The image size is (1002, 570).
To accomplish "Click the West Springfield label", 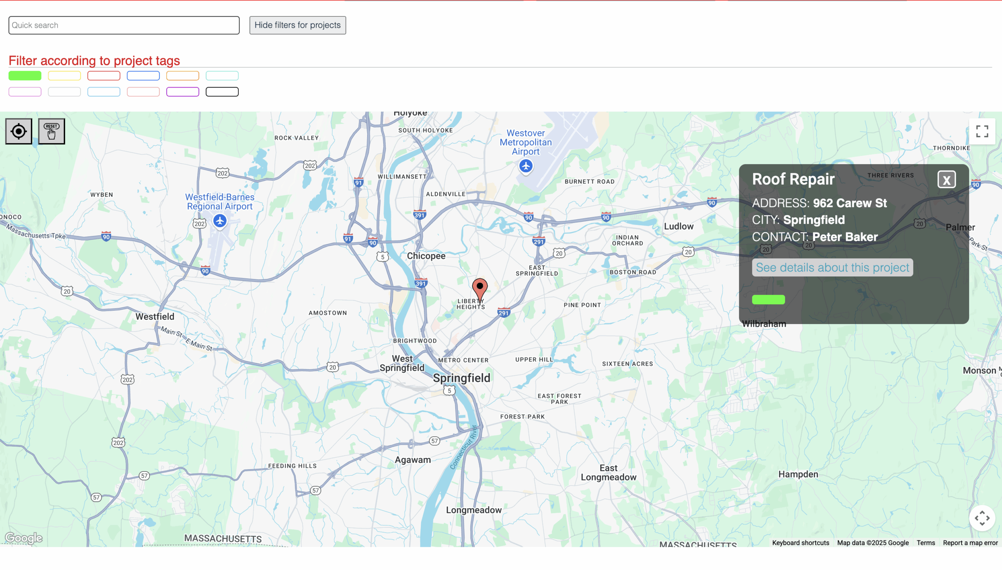I will click(x=402, y=363).
